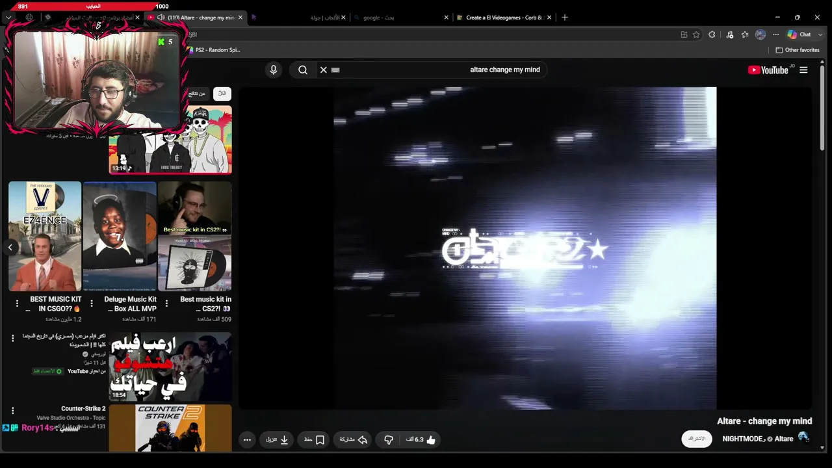Image resolution: width=832 pixels, height=468 pixels.
Task: Dislike the video with thumbs-down button
Action: point(389,440)
